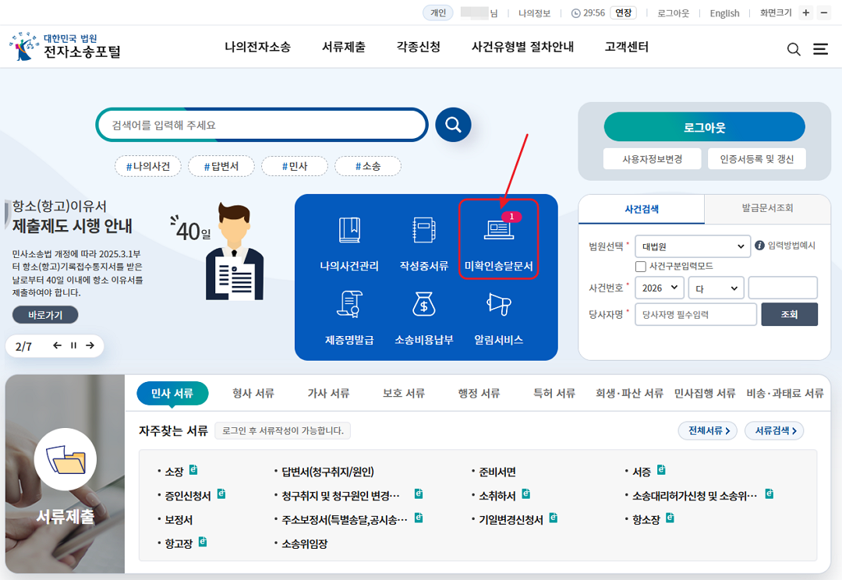This screenshot has height=580, width=842.
Task: Click 조회 search button
Action: pyautogui.click(x=789, y=314)
